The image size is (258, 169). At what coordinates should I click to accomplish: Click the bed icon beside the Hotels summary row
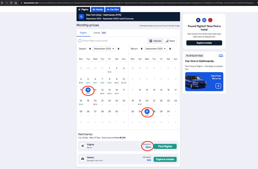tap(83, 159)
